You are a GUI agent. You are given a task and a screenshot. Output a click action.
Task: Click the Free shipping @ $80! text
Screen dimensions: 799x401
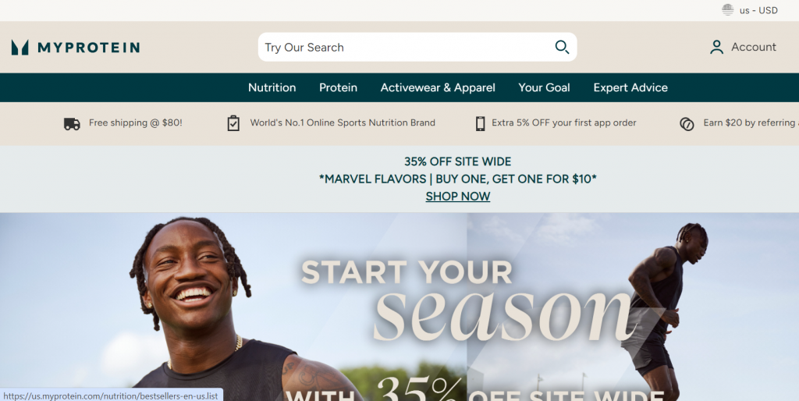pos(136,122)
